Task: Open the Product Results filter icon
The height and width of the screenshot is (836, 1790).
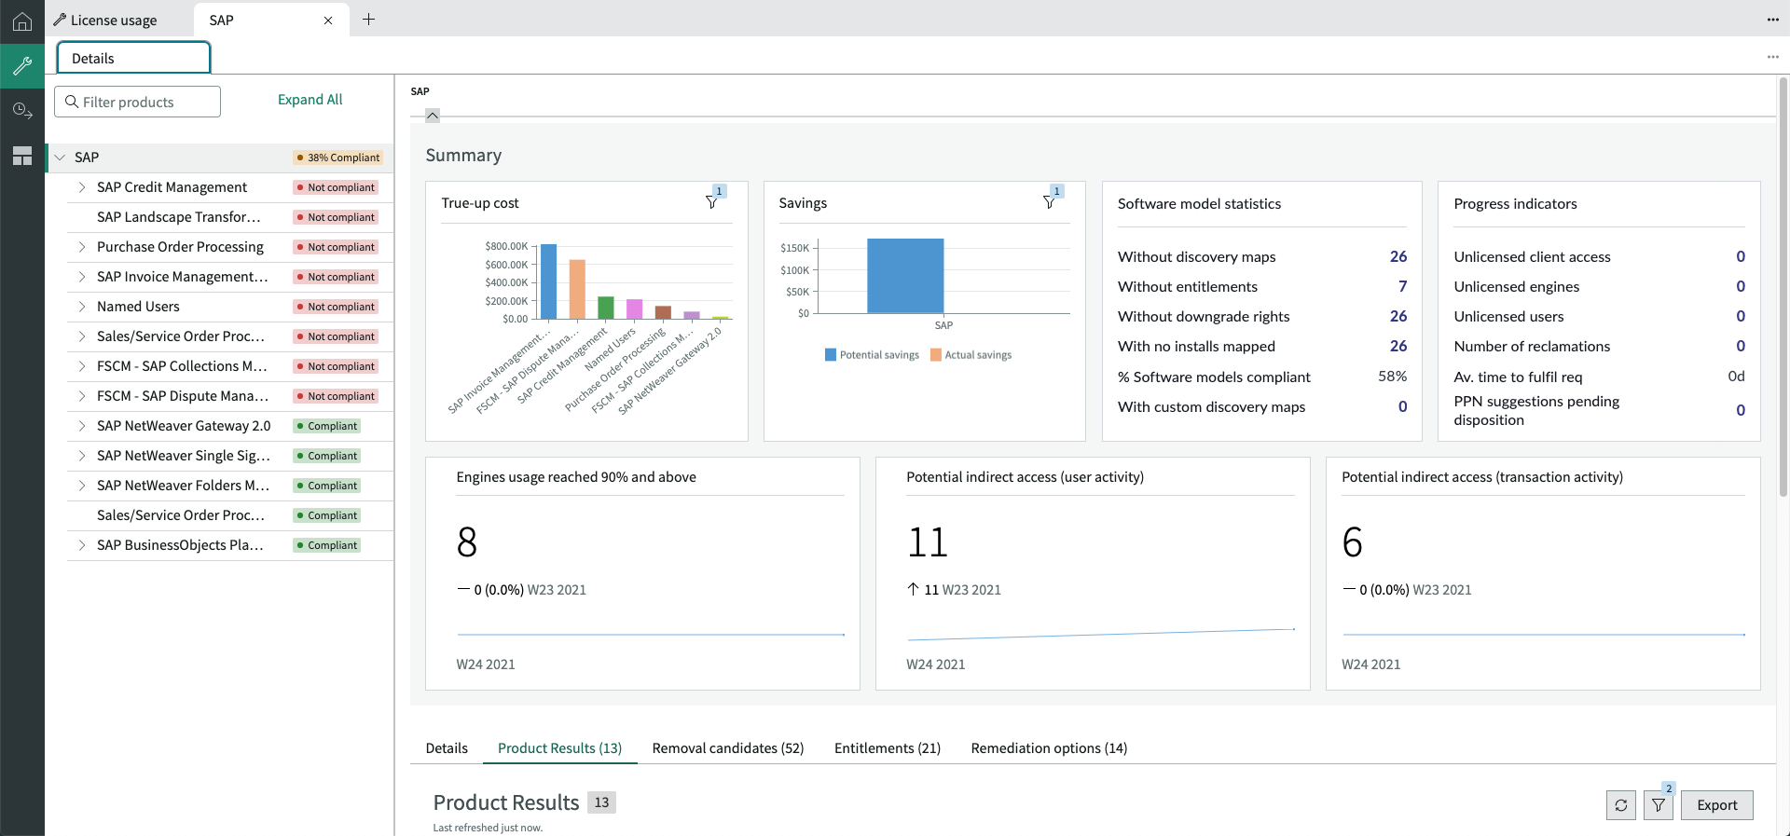Action: coord(1659,805)
